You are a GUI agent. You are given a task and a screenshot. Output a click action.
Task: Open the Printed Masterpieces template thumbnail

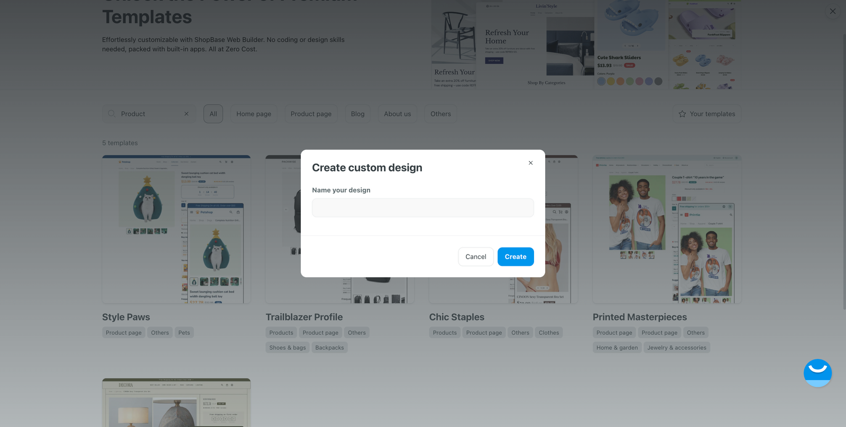[667, 229]
